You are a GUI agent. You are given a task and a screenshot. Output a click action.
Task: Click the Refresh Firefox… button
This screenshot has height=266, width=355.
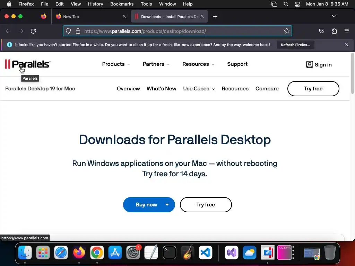295,45
